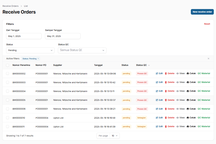
Task: Click PO0000004 in the BM0000010 row
Action: click(x=42, y=118)
